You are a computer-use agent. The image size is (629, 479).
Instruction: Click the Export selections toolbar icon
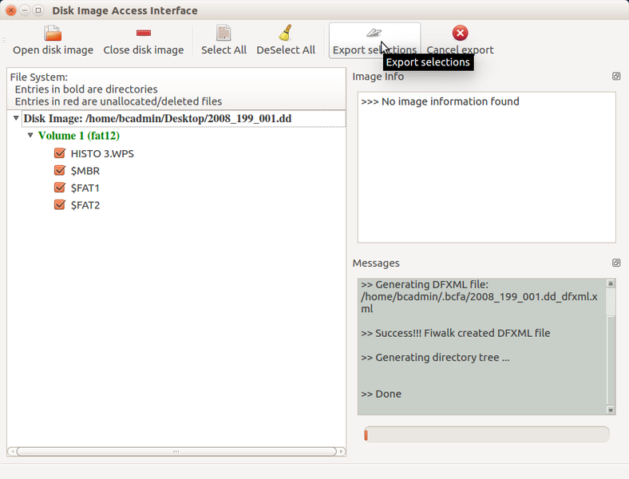point(374,33)
